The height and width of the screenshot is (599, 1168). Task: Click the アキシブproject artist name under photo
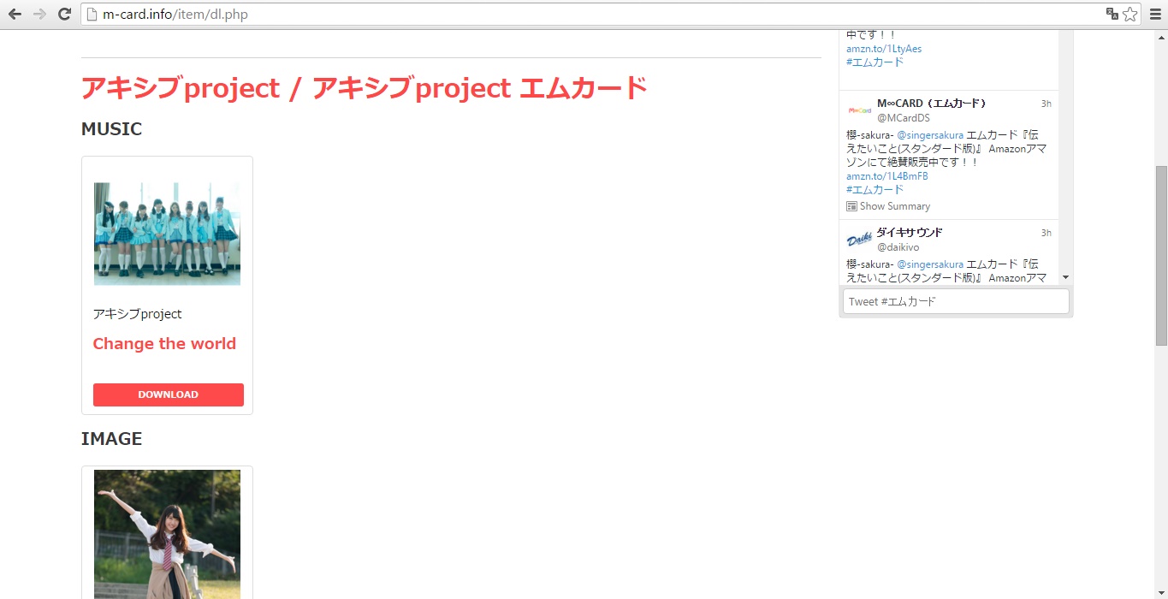coord(137,314)
